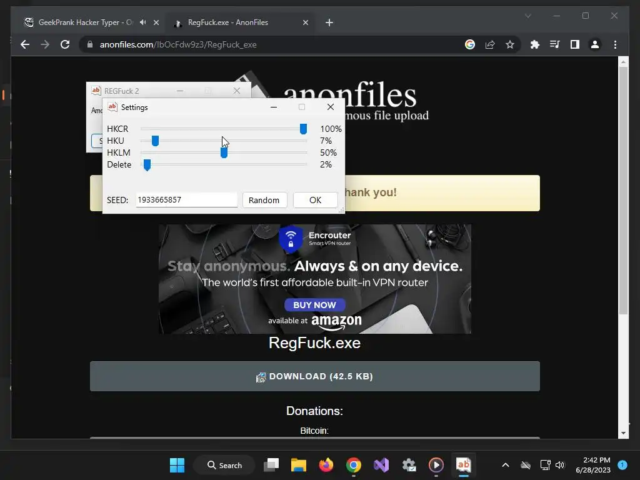Screen dimensions: 640x480
Task: Click the HKU slider handle
Action: click(155, 141)
